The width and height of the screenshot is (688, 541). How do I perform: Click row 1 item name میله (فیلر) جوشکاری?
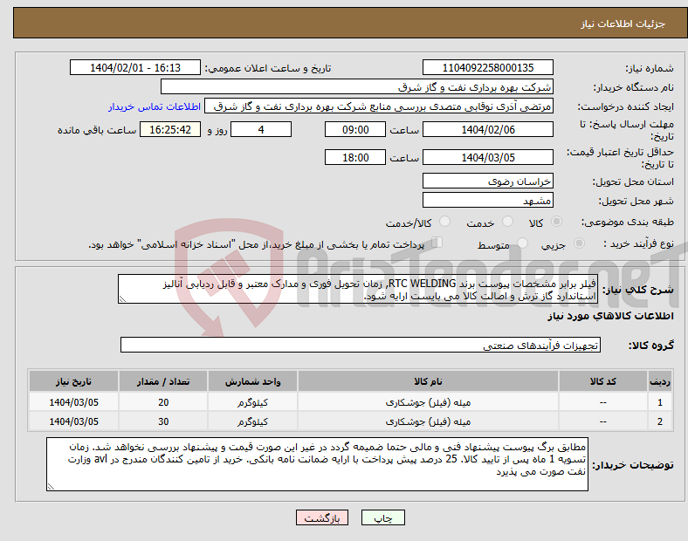click(428, 402)
